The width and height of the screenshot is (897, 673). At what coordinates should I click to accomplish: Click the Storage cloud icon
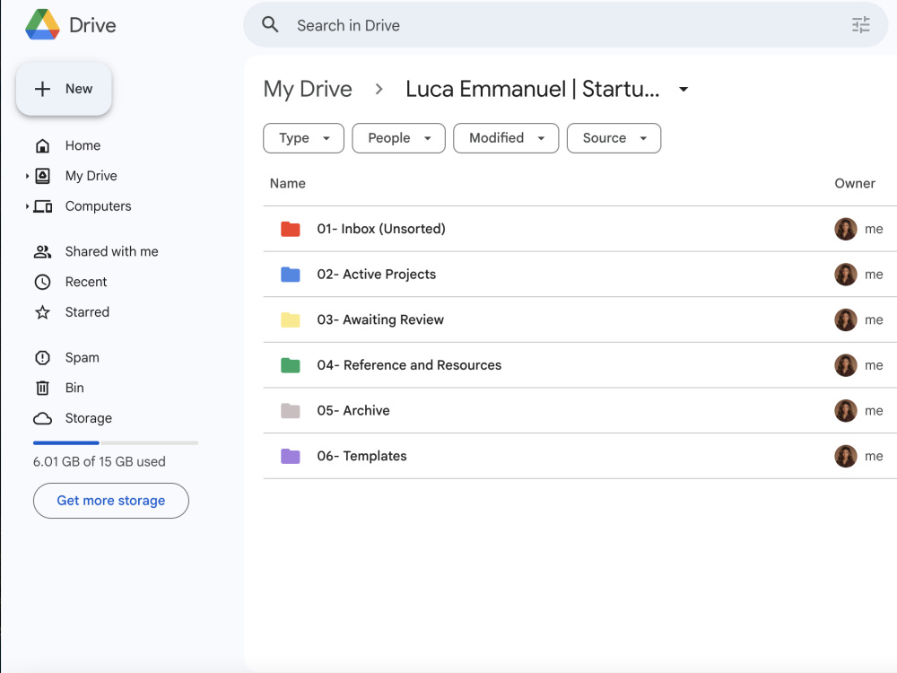(42, 418)
